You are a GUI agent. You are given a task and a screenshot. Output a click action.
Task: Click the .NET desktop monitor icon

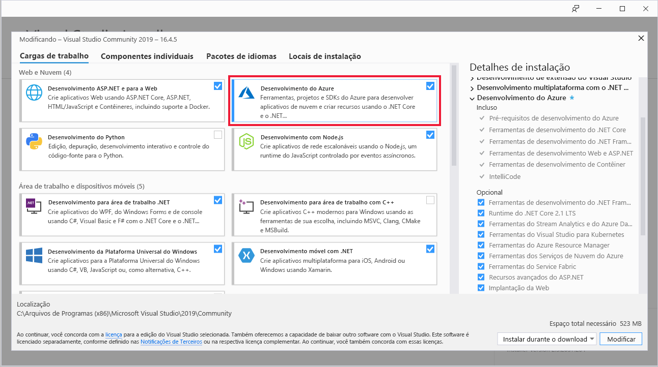coord(34,205)
